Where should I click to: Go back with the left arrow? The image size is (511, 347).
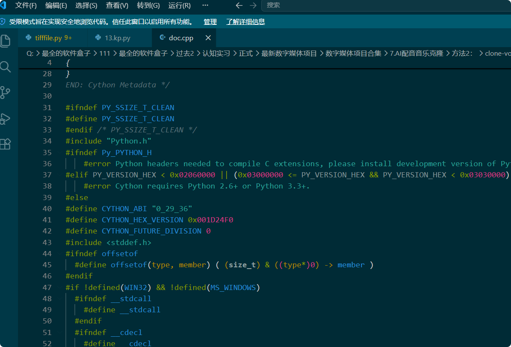click(x=239, y=6)
